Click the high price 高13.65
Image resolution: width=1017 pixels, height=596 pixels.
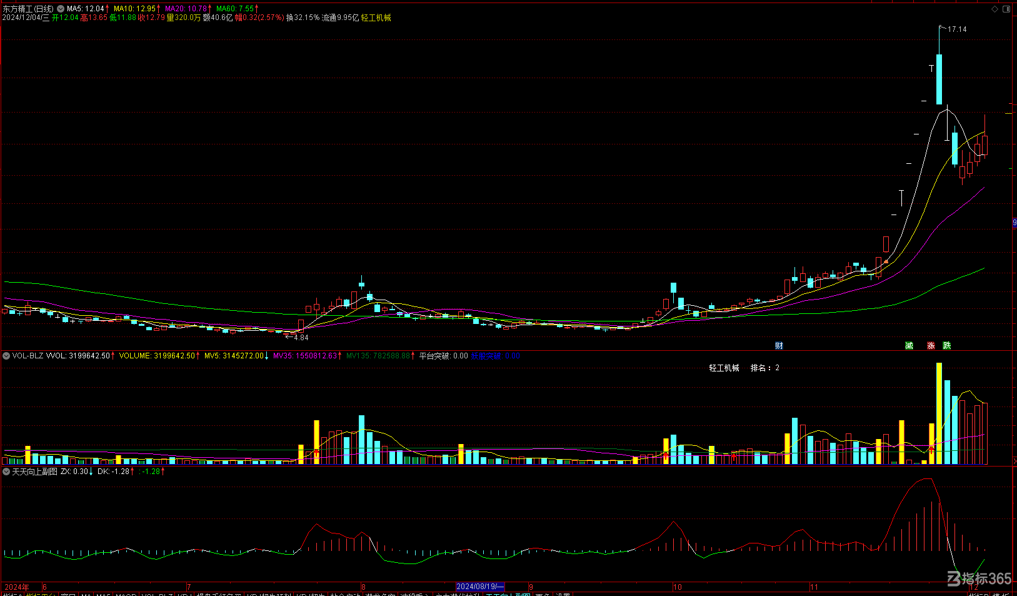(94, 18)
